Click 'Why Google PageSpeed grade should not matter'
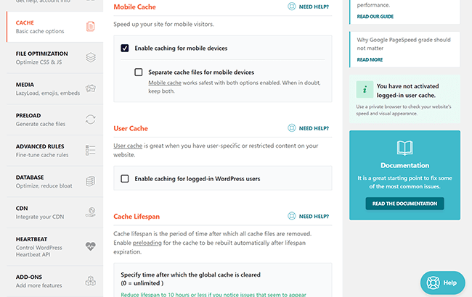 [x=404, y=44]
